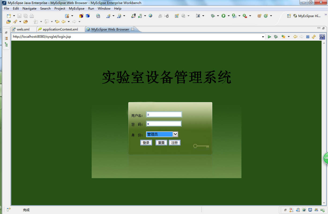Click the Open Perspective icon
This screenshot has width=328, height=214.
[x=289, y=16]
